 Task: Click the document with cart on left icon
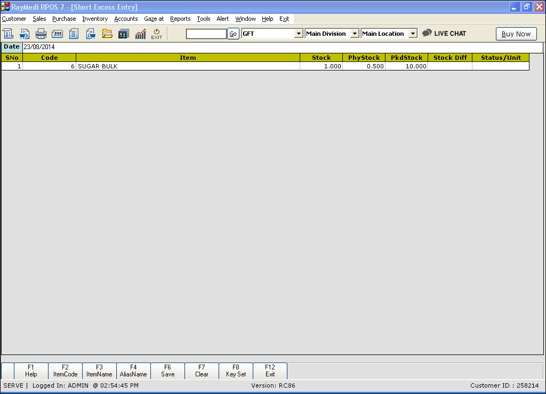pos(25,34)
